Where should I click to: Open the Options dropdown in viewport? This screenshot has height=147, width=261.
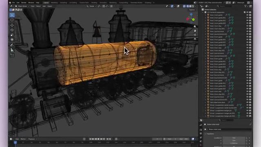(192, 10)
